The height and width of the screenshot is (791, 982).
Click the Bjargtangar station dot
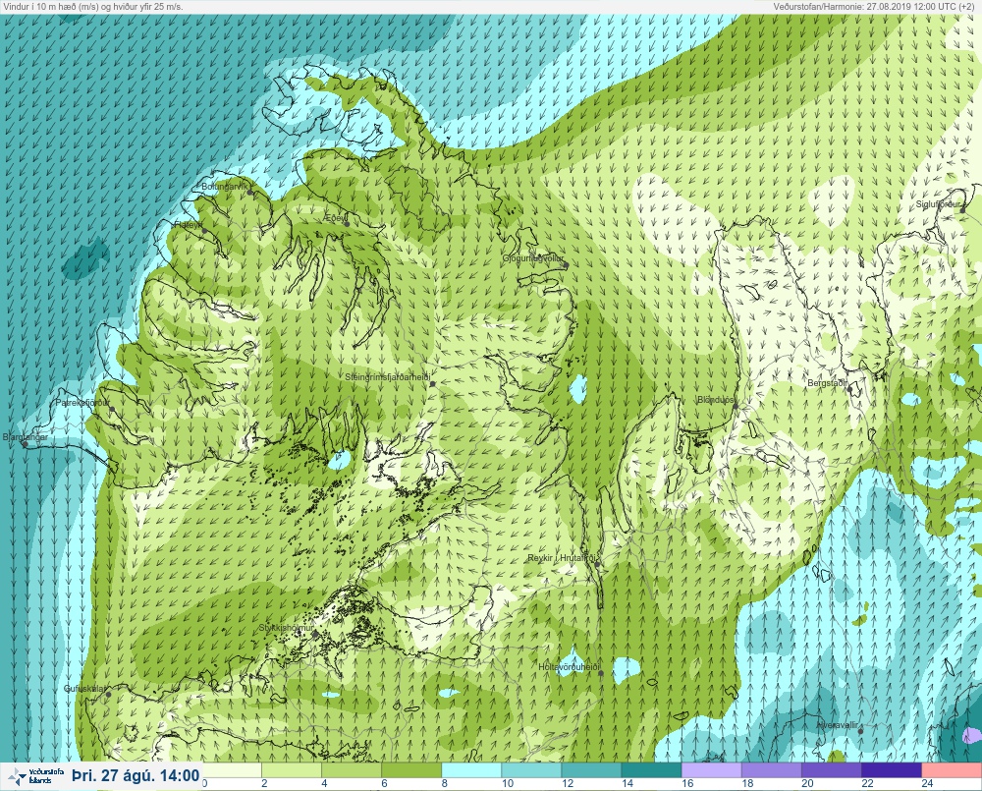(x=26, y=444)
